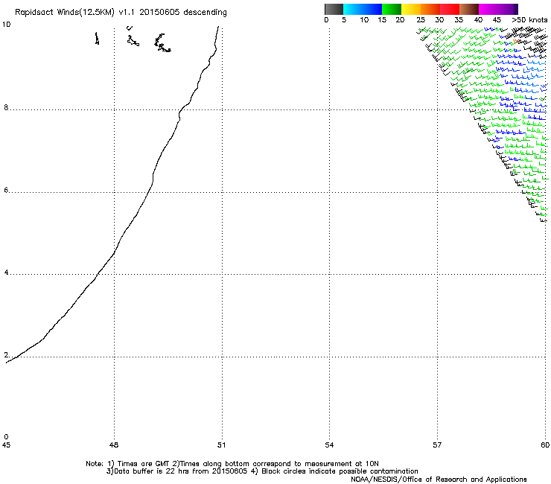The image size is (551, 484).
Task: Click the '35' label under the color bar
Action: click(x=459, y=20)
